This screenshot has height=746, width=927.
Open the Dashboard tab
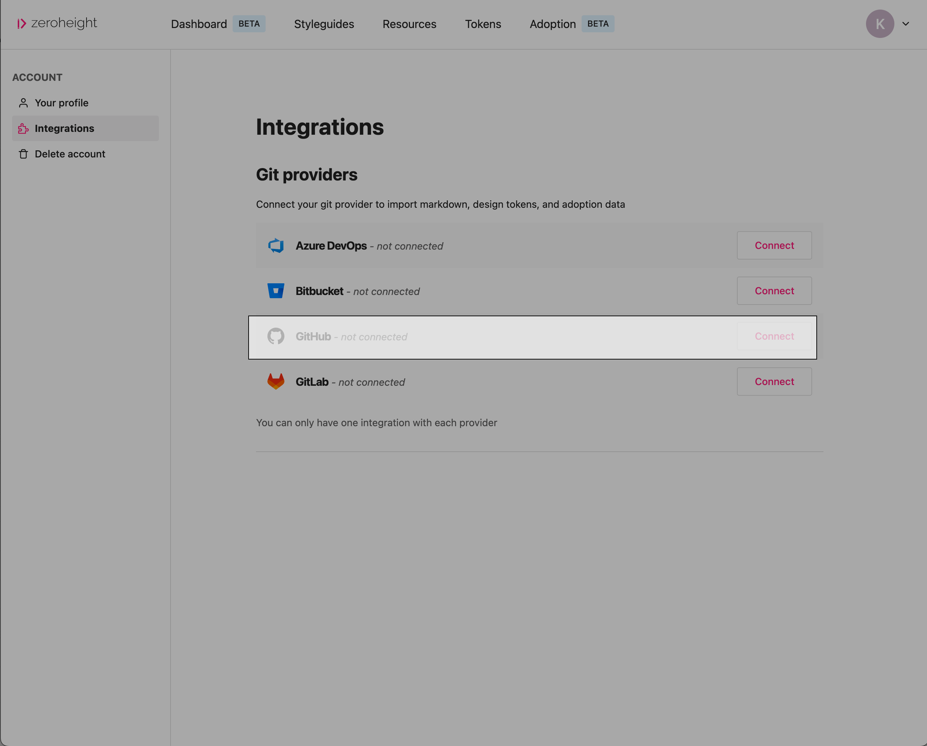(199, 24)
